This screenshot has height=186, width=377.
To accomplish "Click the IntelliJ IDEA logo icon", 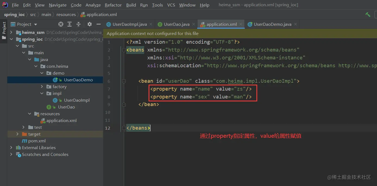I will (5, 5).
